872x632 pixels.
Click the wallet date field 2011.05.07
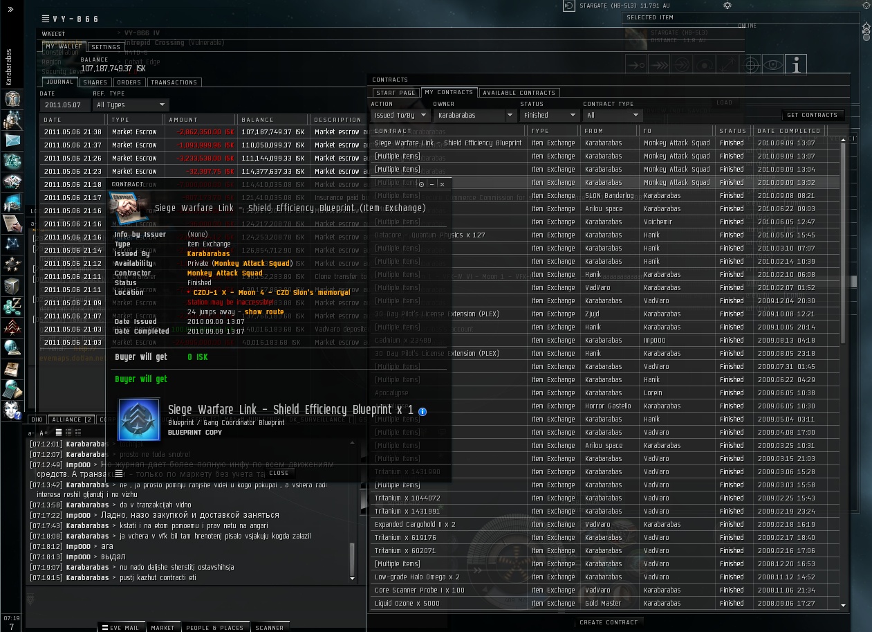tap(64, 105)
